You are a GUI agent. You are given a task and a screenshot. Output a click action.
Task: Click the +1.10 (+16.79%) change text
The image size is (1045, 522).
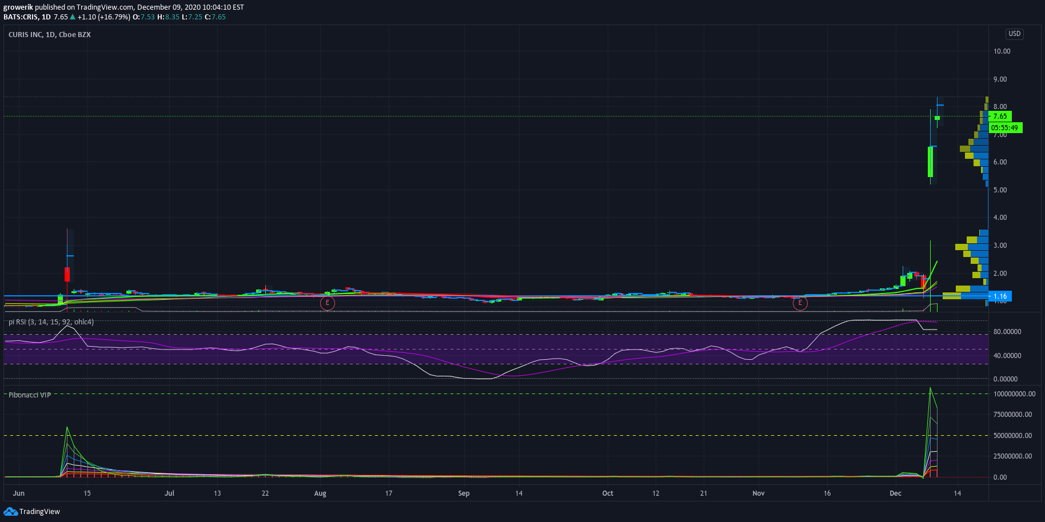pyautogui.click(x=104, y=17)
